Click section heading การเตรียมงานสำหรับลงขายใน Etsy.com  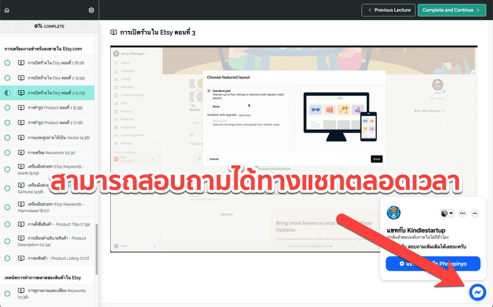(x=43, y=49)
